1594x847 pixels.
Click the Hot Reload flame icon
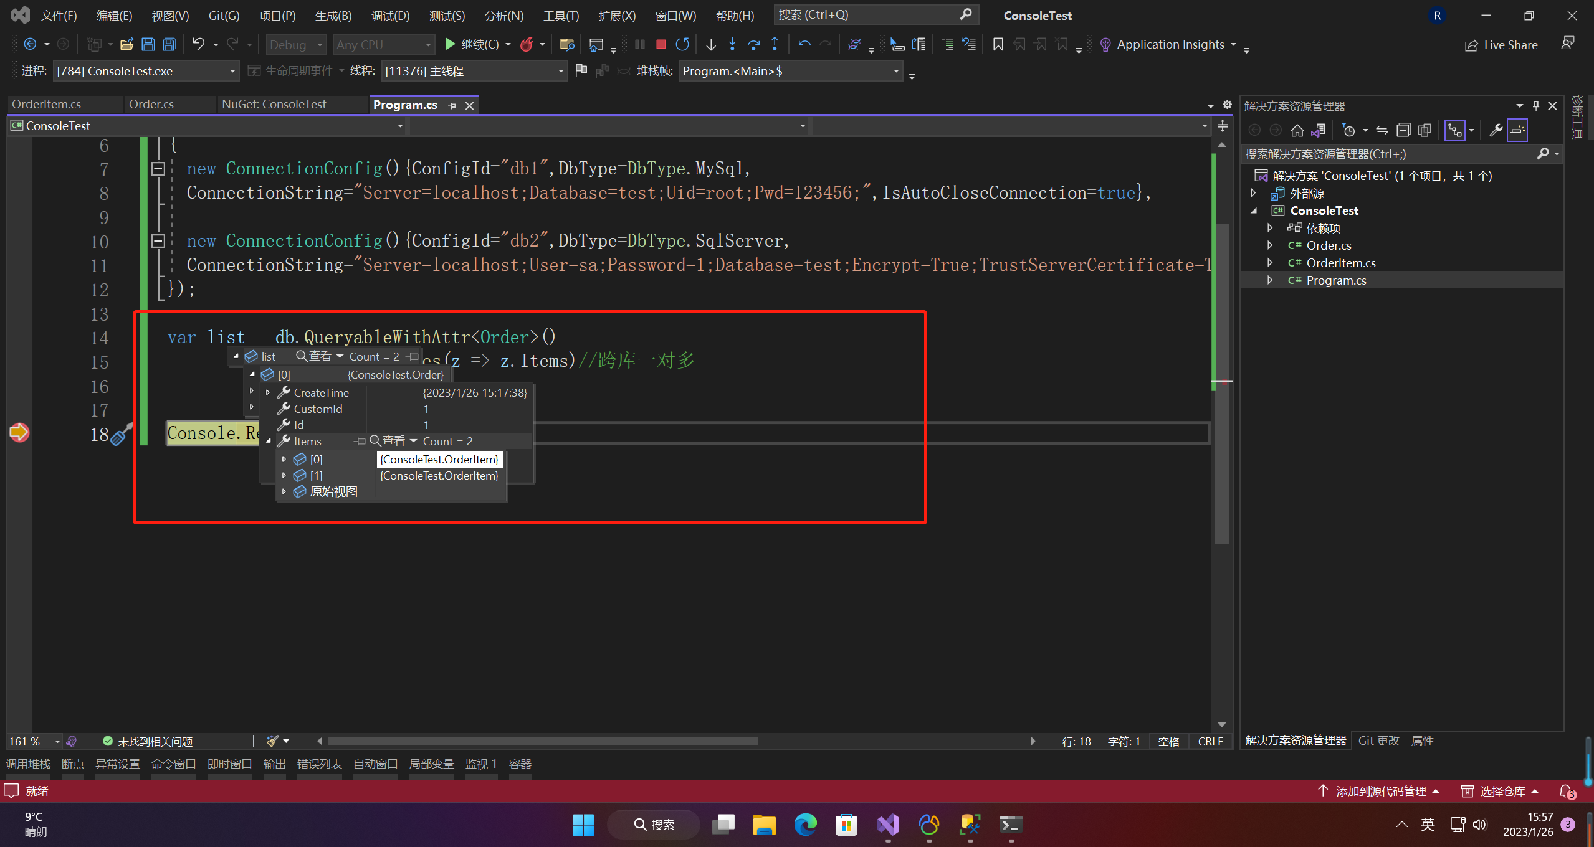coord(527,44)
